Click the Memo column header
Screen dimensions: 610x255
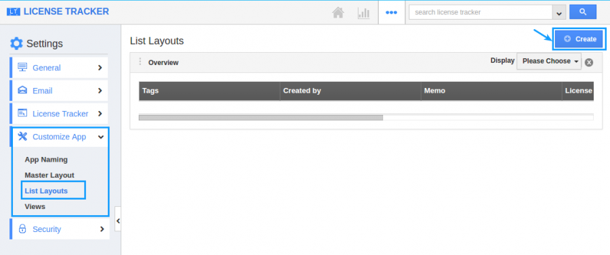point(491,91)
